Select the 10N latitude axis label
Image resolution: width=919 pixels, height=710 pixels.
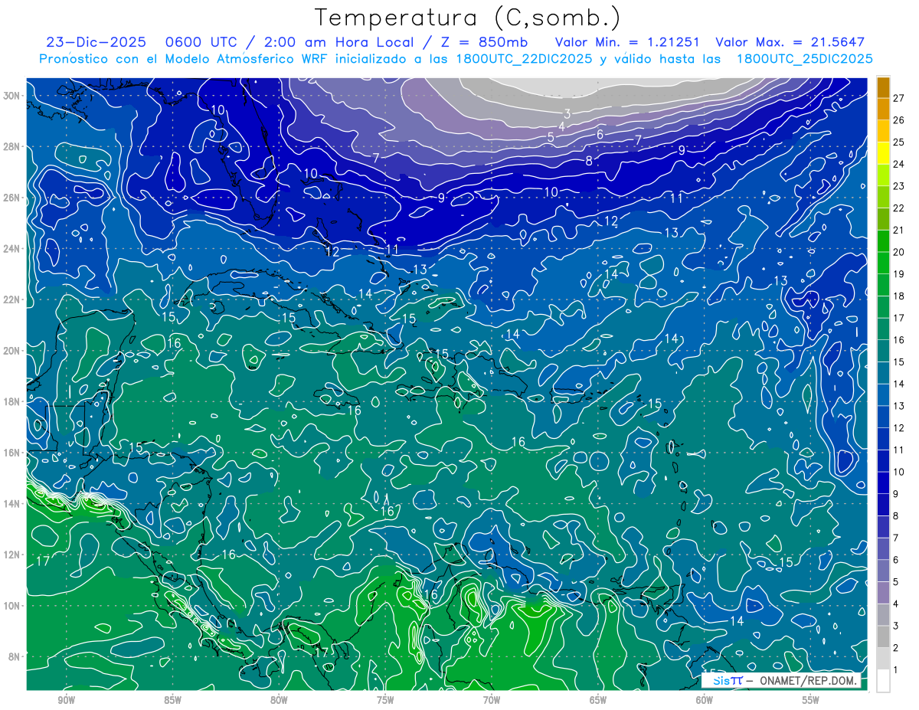pos(11,605)
